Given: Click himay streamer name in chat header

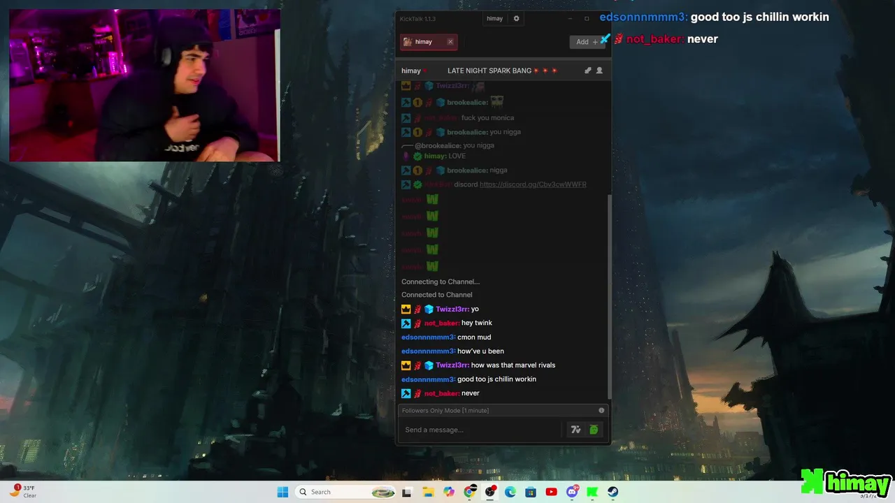Looking at the screenshot, I should tap(411, 71).
